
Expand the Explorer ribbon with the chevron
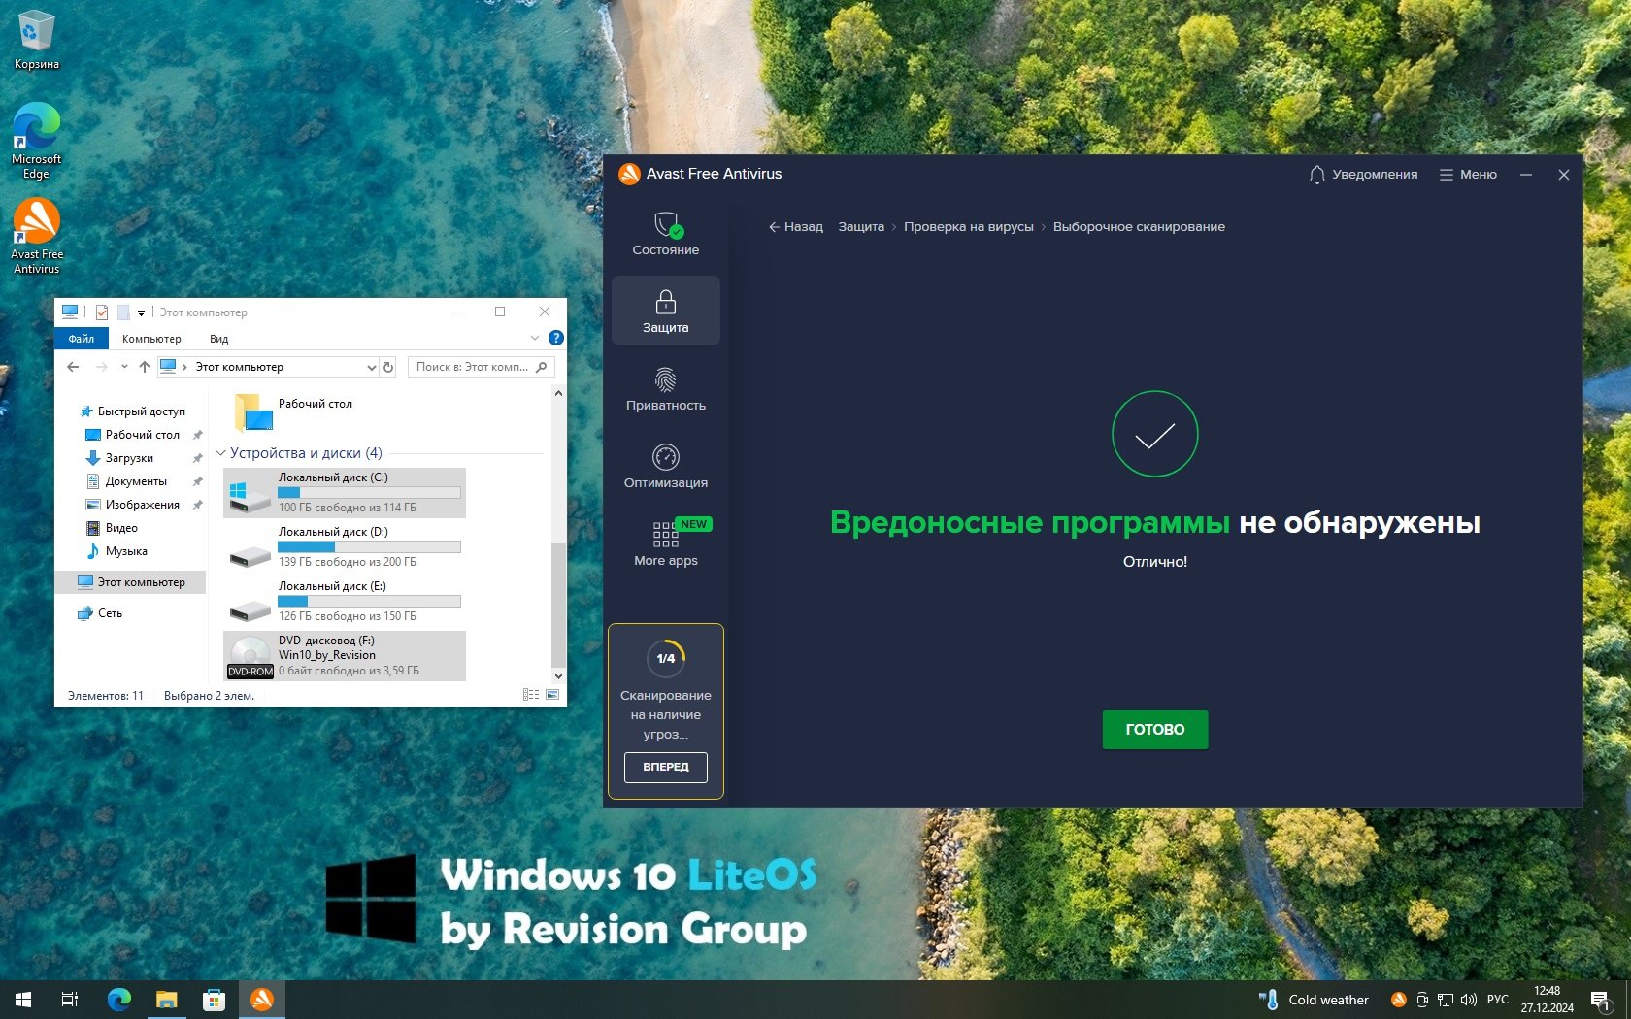point(534,338)
